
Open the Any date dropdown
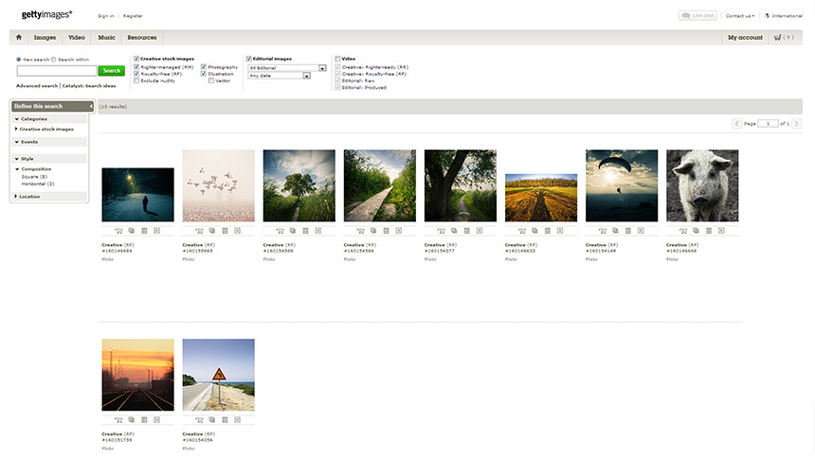307,76
